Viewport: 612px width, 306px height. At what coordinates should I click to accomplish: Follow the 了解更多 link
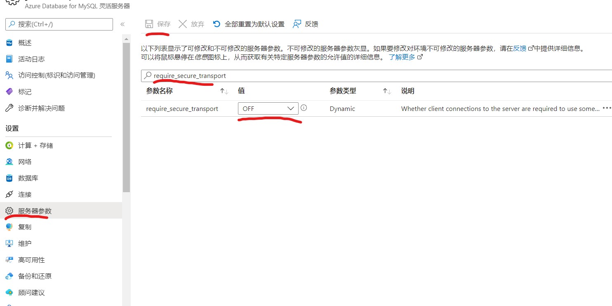click(x=402, y=57)
